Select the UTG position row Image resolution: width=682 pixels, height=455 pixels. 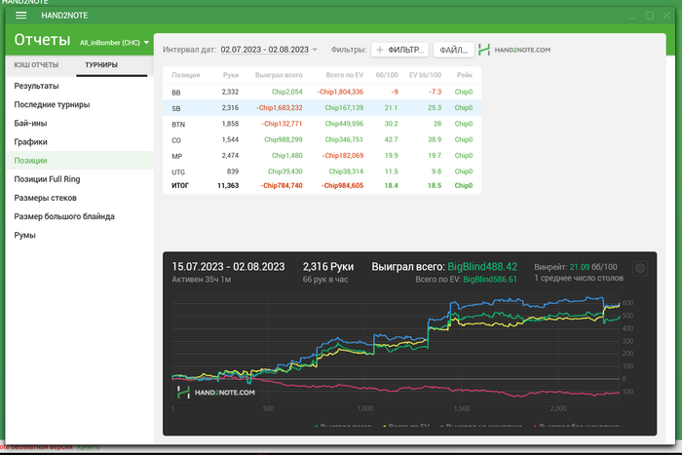[322, 171]
